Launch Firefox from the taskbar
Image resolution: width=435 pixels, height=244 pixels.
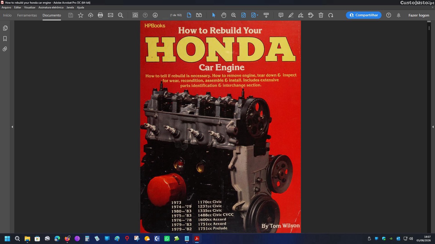pos(67,239)
